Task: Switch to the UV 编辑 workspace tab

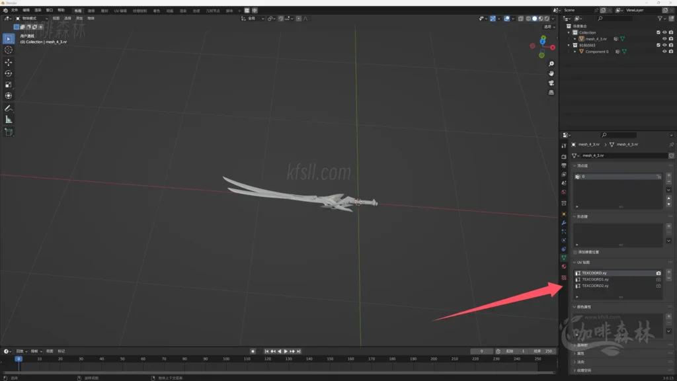Action: 120,11
